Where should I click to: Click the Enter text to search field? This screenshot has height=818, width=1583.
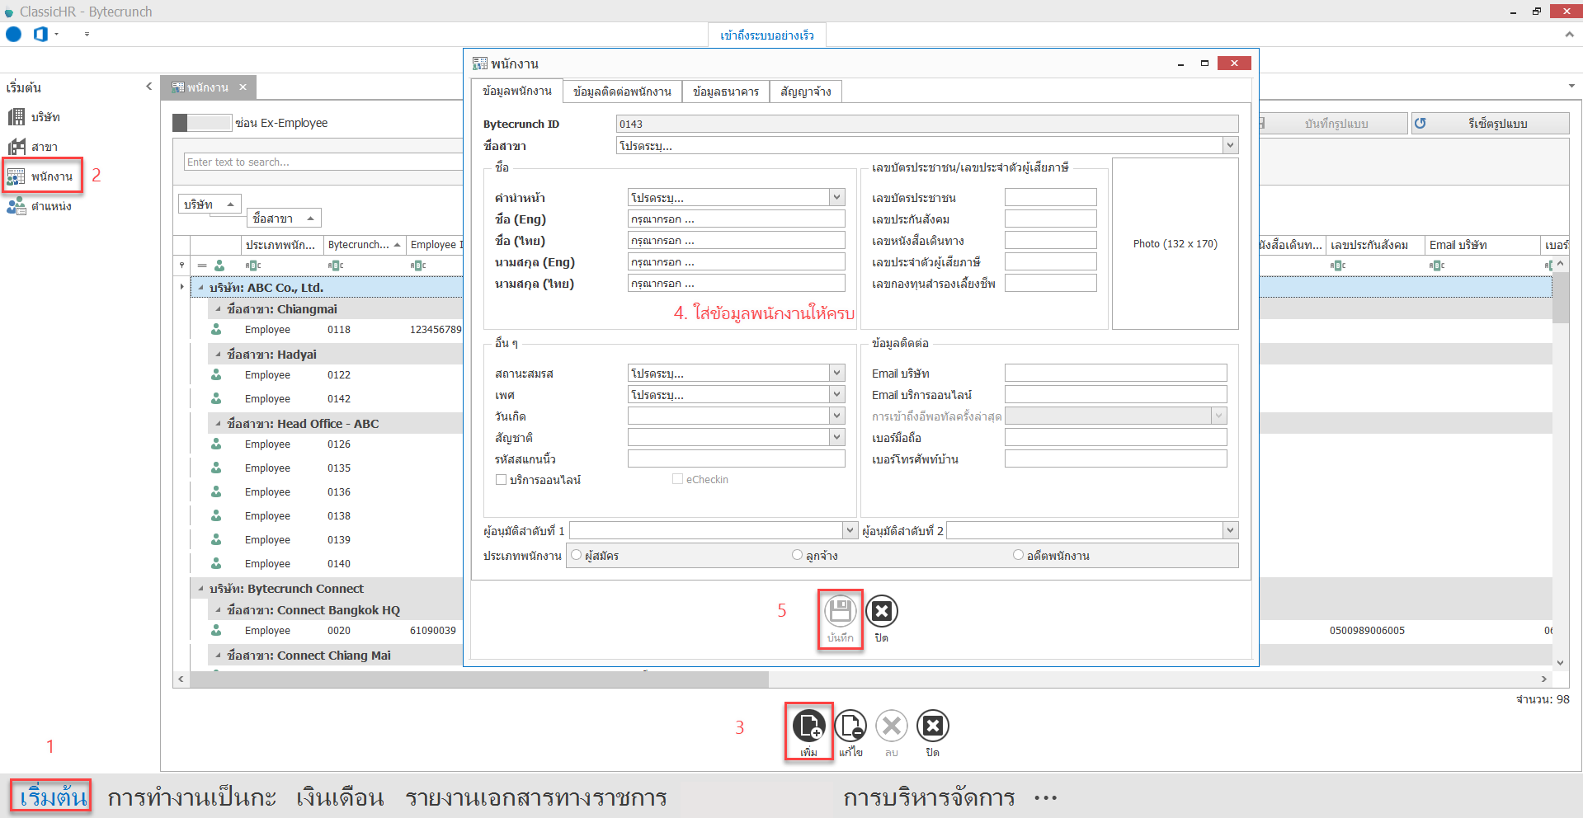323,162
